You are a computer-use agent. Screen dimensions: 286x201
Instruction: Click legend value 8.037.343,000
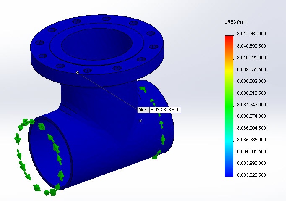click(x=252, y=105)
